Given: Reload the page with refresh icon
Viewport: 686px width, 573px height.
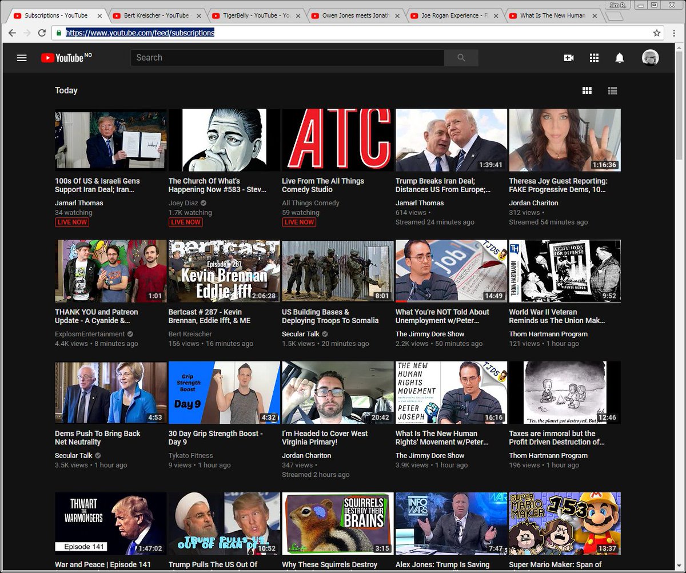Looking at the screenshot, I should tap(42, 33).
